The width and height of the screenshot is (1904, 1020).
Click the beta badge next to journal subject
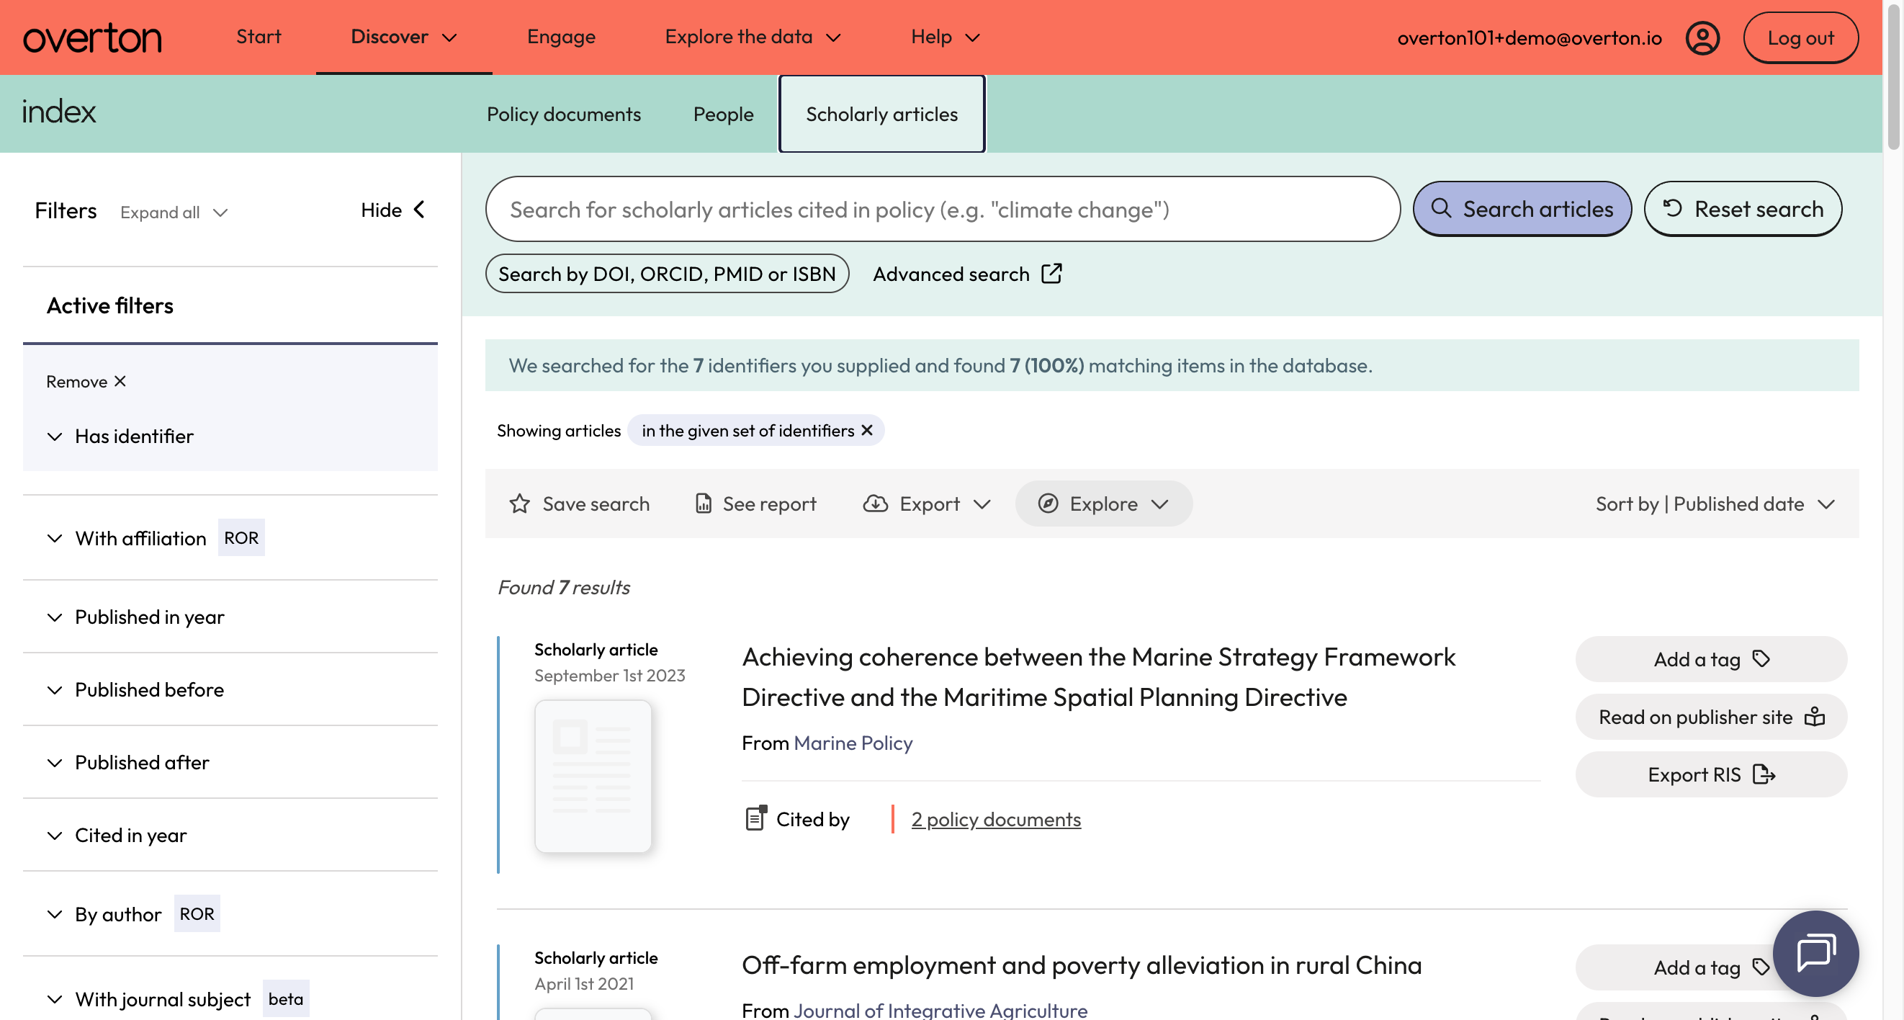tap(285, 999)
